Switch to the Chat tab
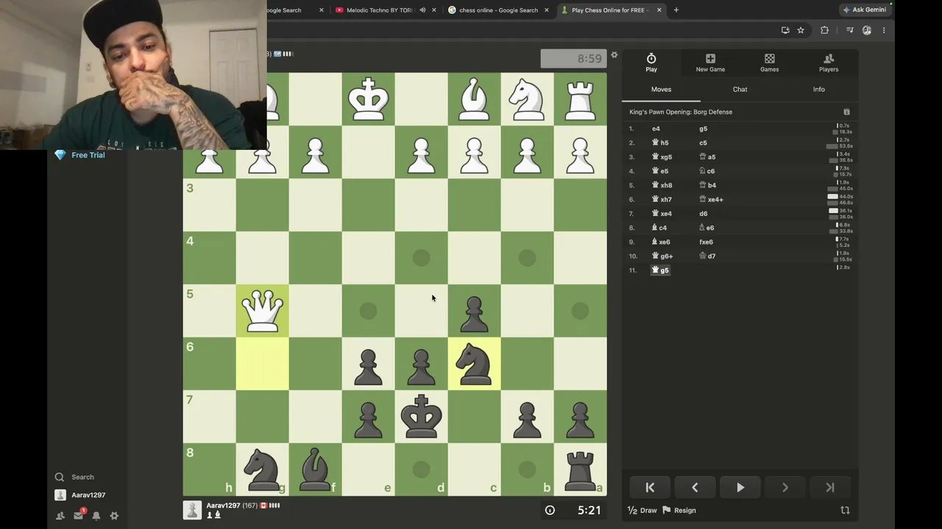 (x=740, y=90)
